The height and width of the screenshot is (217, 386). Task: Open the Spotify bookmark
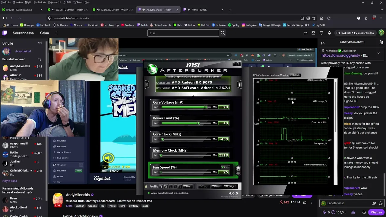point(234,25)
